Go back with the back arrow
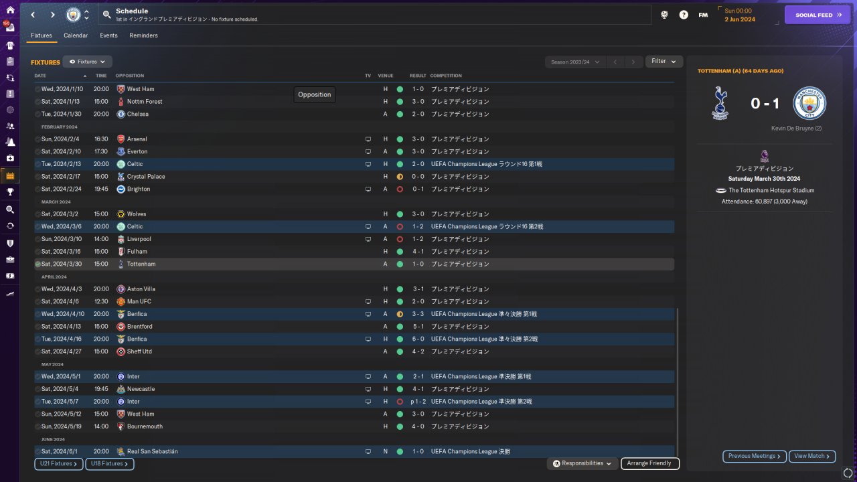This screenshot has width=857, height=482. coord(33,15)
